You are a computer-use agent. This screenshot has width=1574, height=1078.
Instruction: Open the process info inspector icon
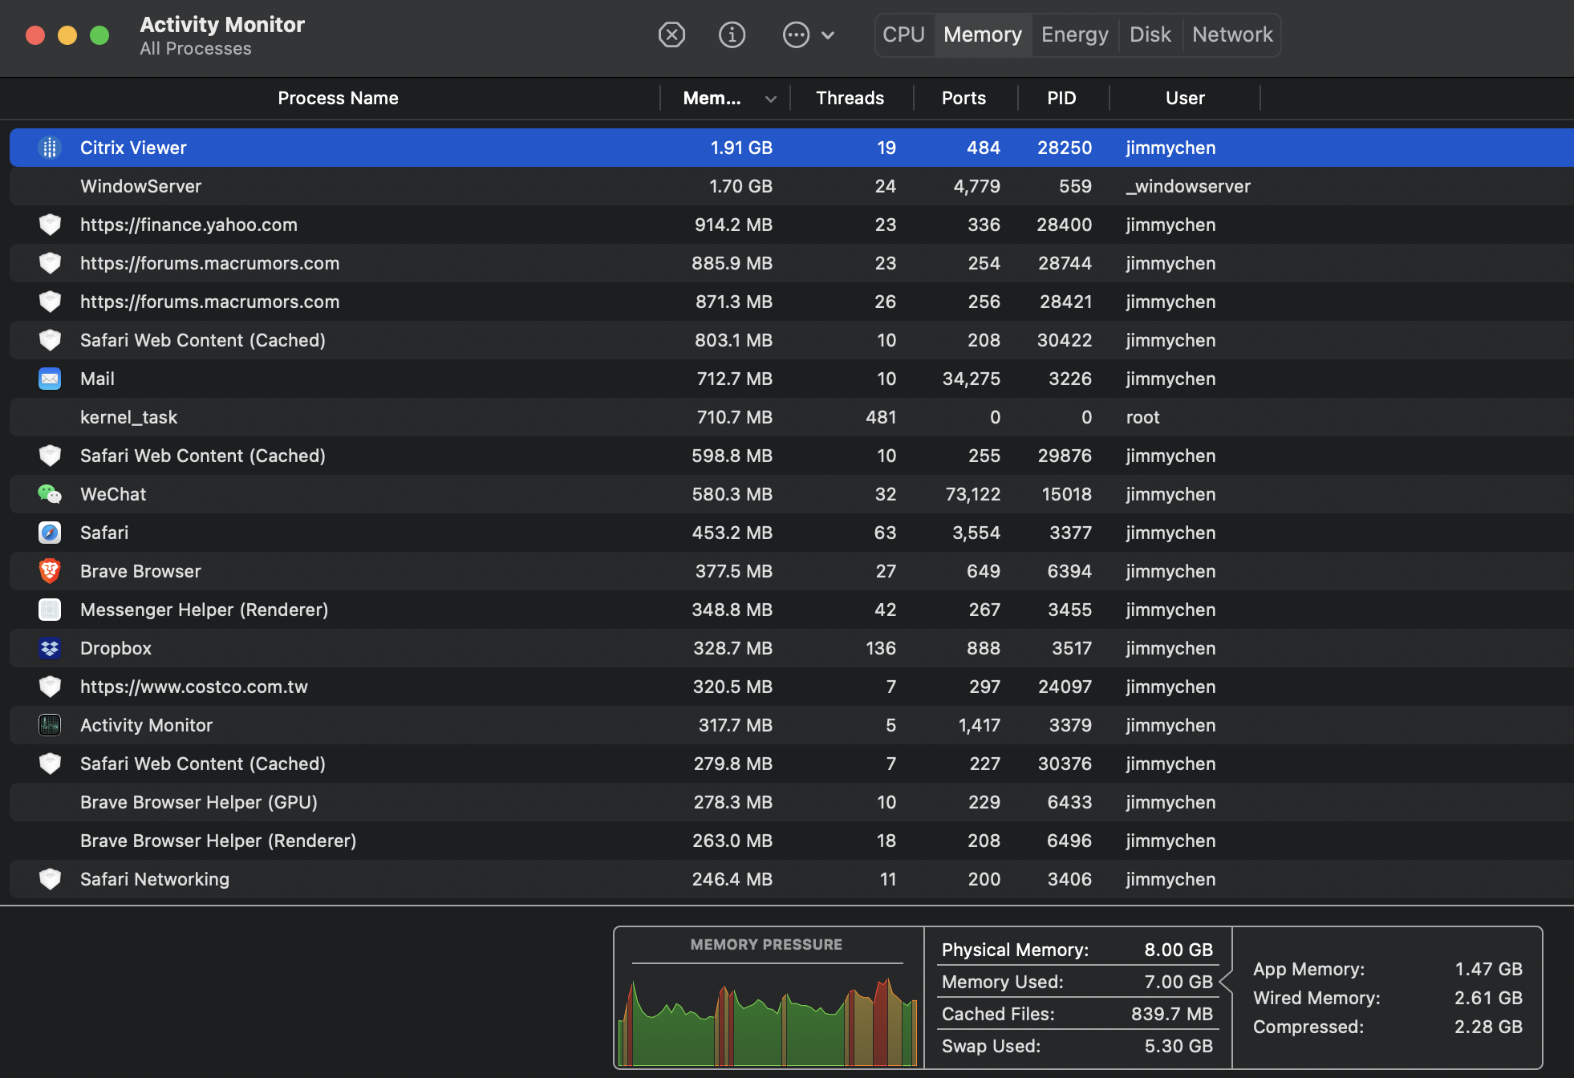point(732,34)
